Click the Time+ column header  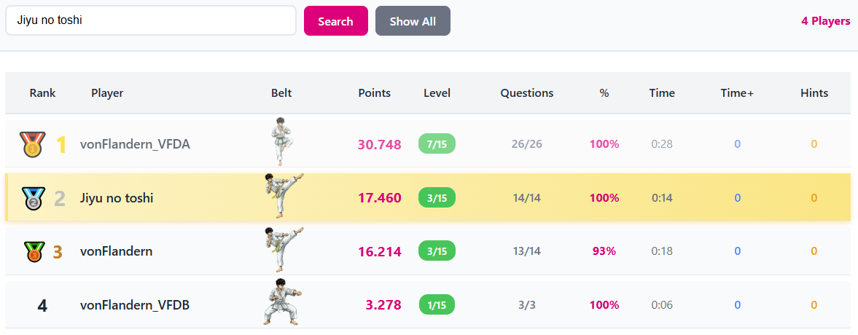(x=737, y=93)
